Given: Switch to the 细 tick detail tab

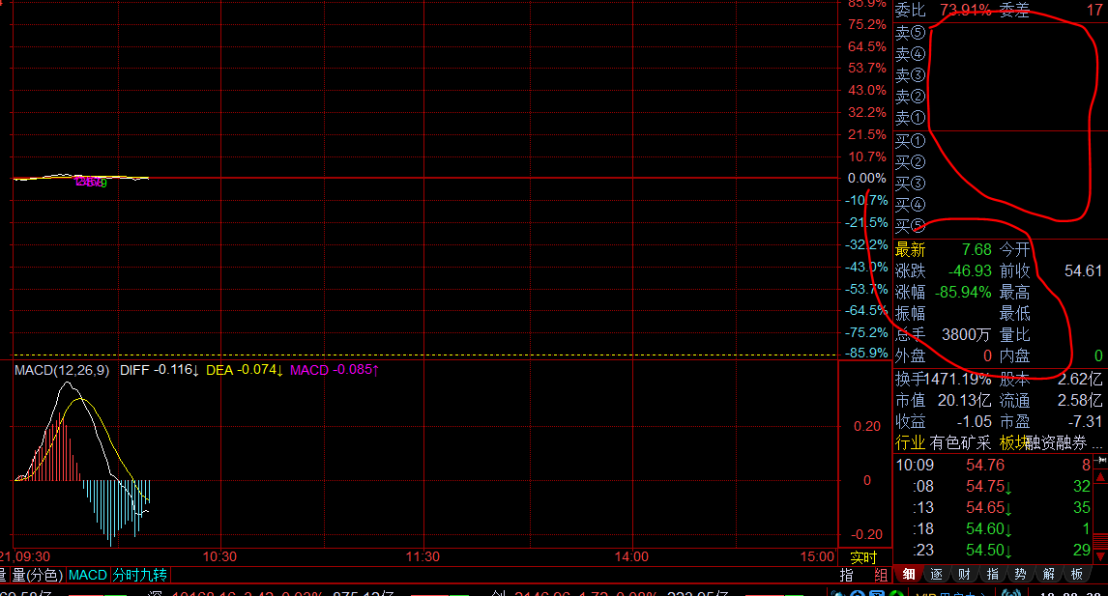Looking at the screenshot, I should coord(908,575).
